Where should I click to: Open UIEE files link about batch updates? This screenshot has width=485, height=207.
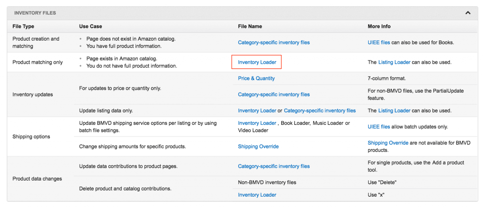[379, 127]
